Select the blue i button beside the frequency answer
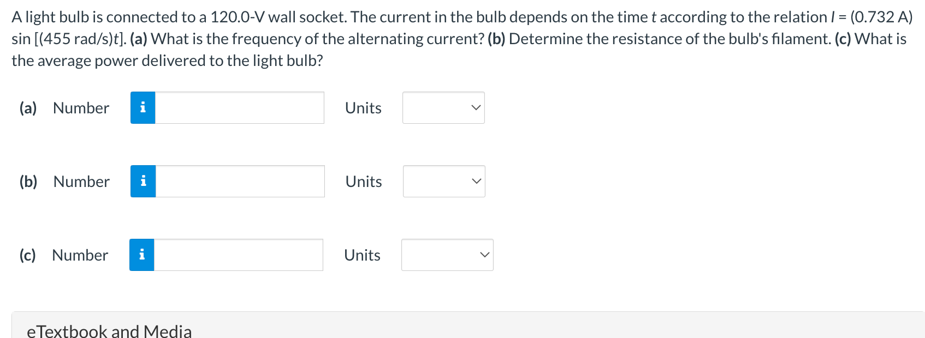Image resolution: width=925 pixels, height=338 pixels. (143, 108)
